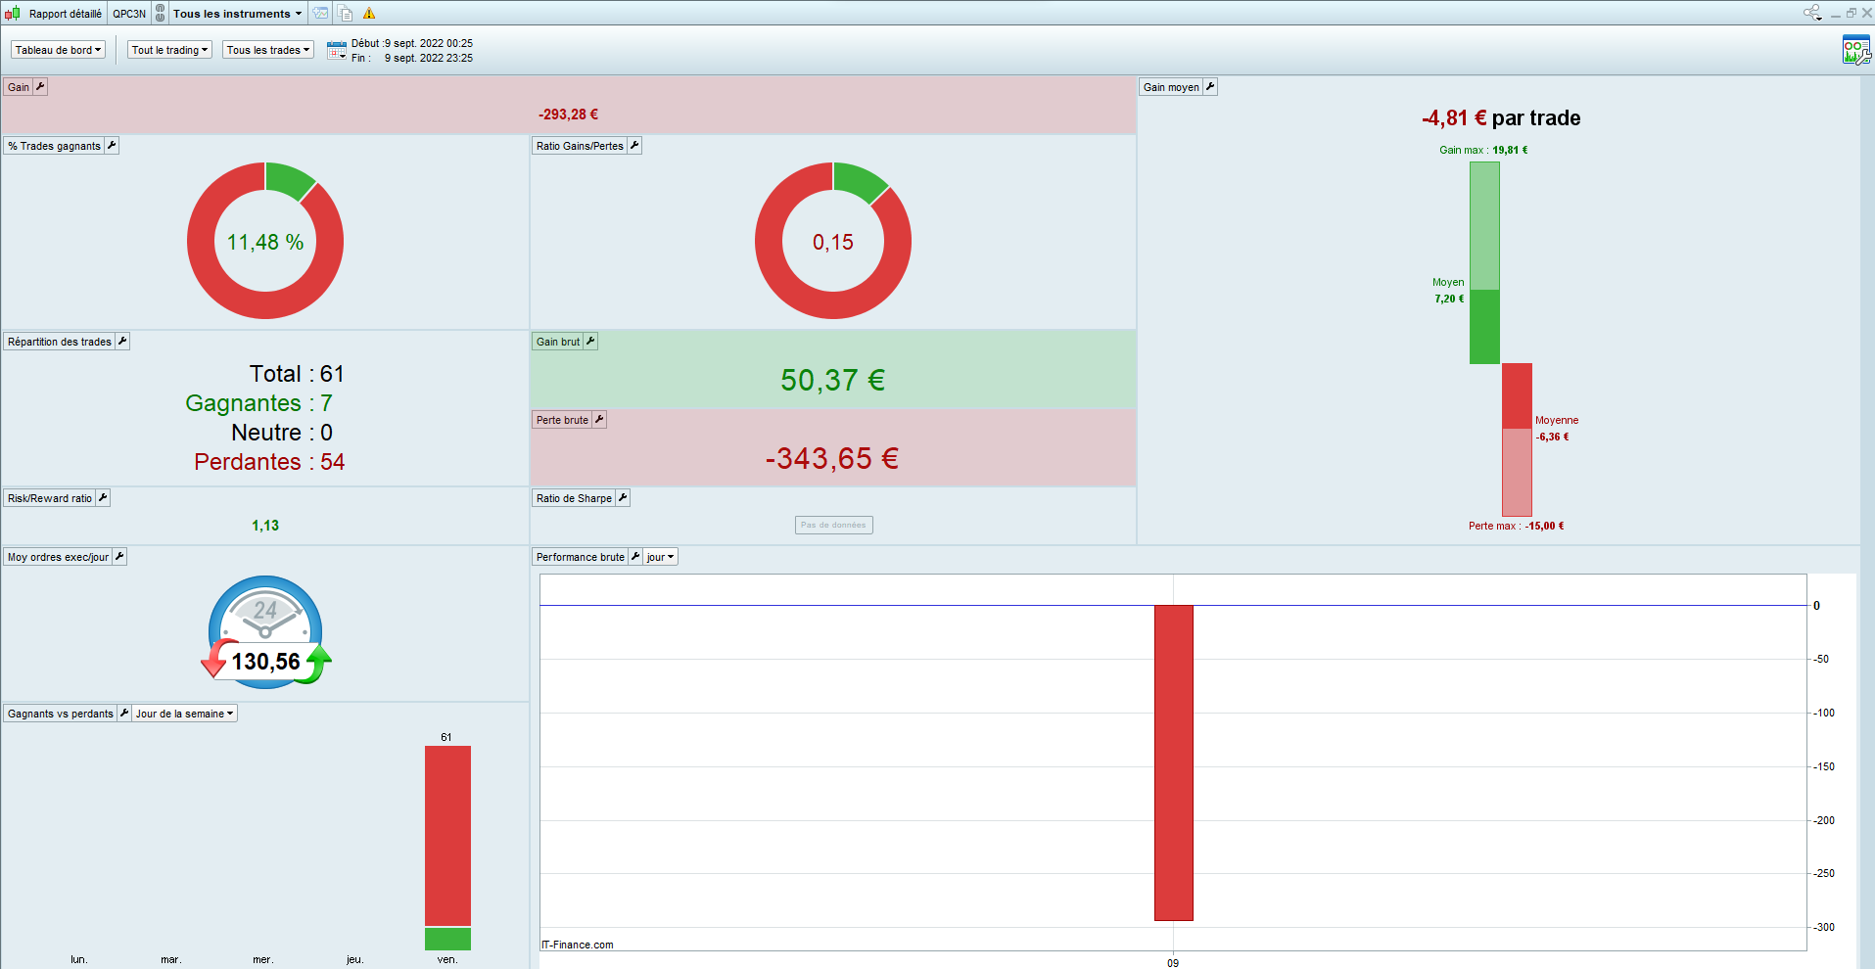Click the IT-Finance.com label in the chart
Image resolution: width=1875 pixels, height=969 pixels.
point(578,945)
